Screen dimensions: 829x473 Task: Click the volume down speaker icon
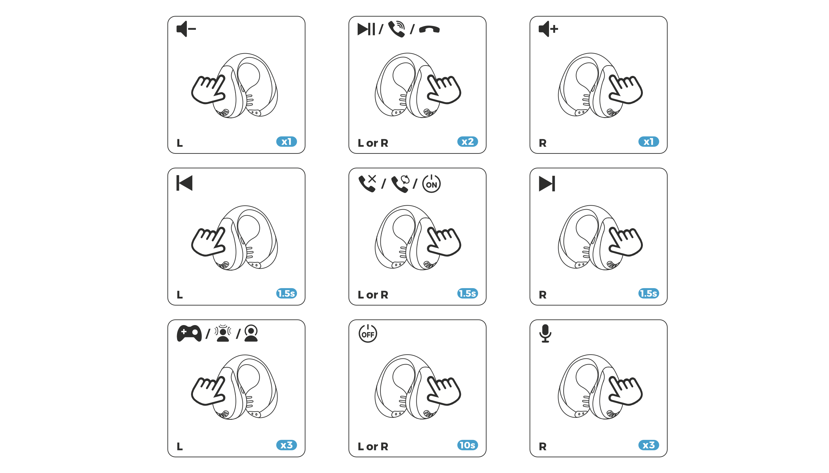coord(186,29)
